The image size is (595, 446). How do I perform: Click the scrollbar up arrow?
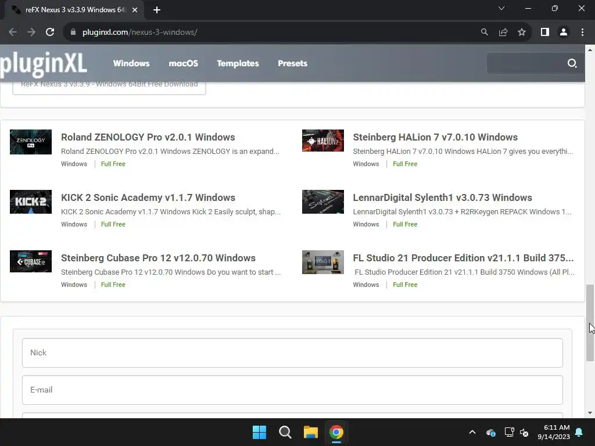(590, 50)
